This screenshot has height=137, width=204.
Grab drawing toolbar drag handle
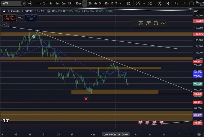coord(135,23)
